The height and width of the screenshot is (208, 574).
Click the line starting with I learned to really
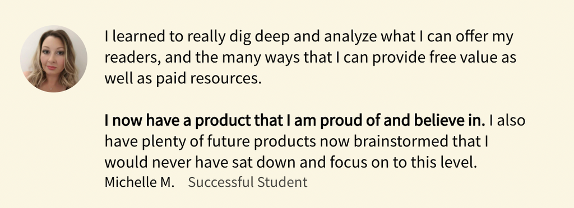point(309,37)
